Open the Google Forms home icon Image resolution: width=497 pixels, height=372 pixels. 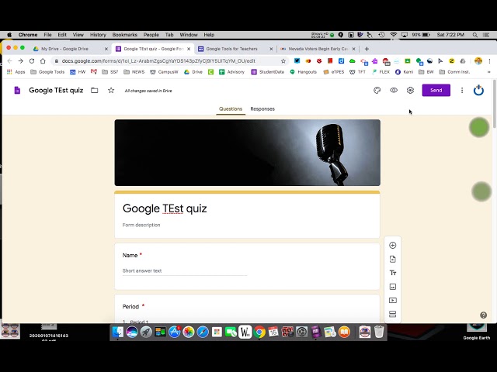pos(17,91)
